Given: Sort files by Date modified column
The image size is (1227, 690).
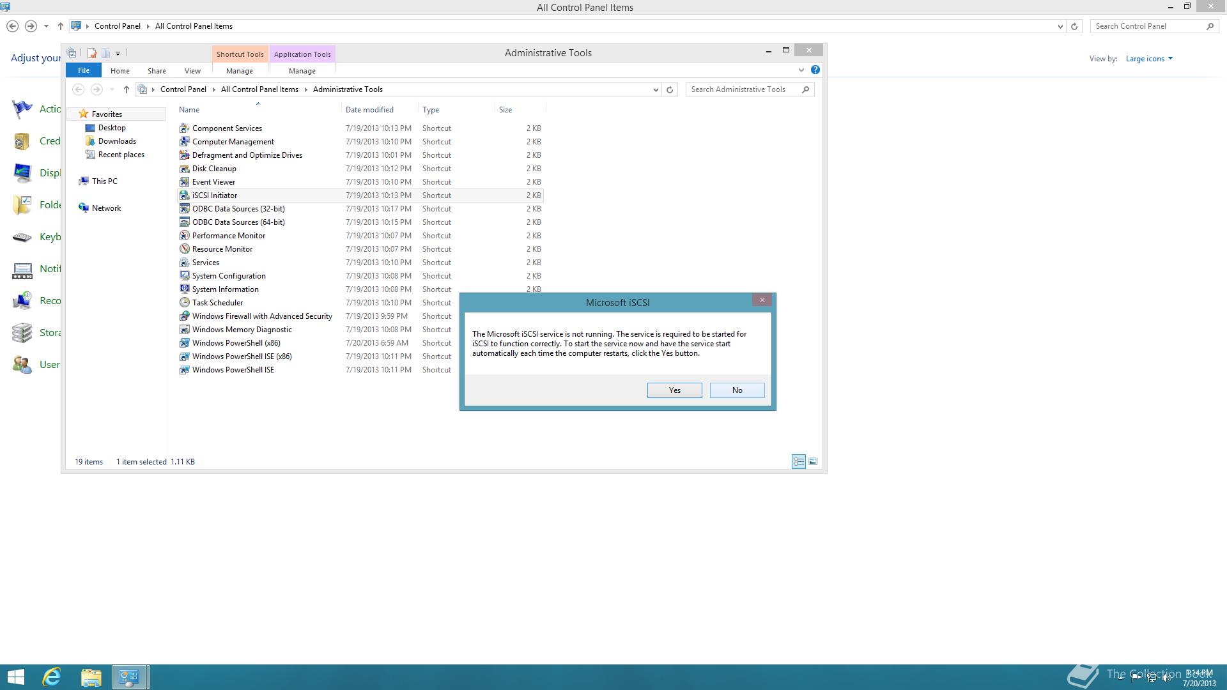Looking at the screenshot, I should [x=380, y=110].
